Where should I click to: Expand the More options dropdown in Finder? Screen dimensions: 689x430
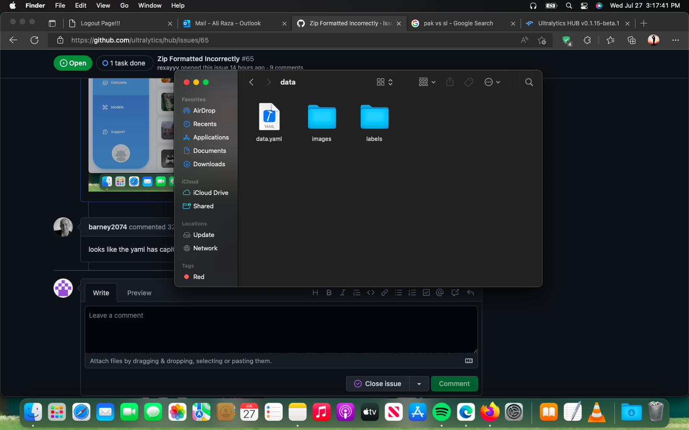click(492, 82)
